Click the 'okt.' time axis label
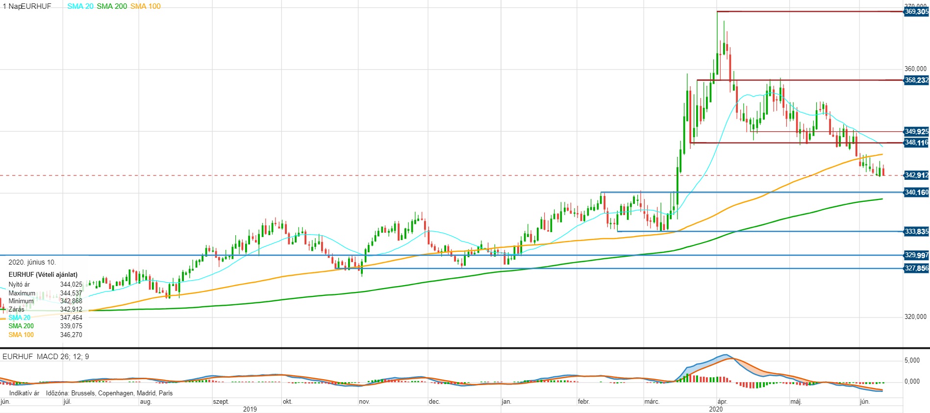930x413 pixels. [287, 402]
